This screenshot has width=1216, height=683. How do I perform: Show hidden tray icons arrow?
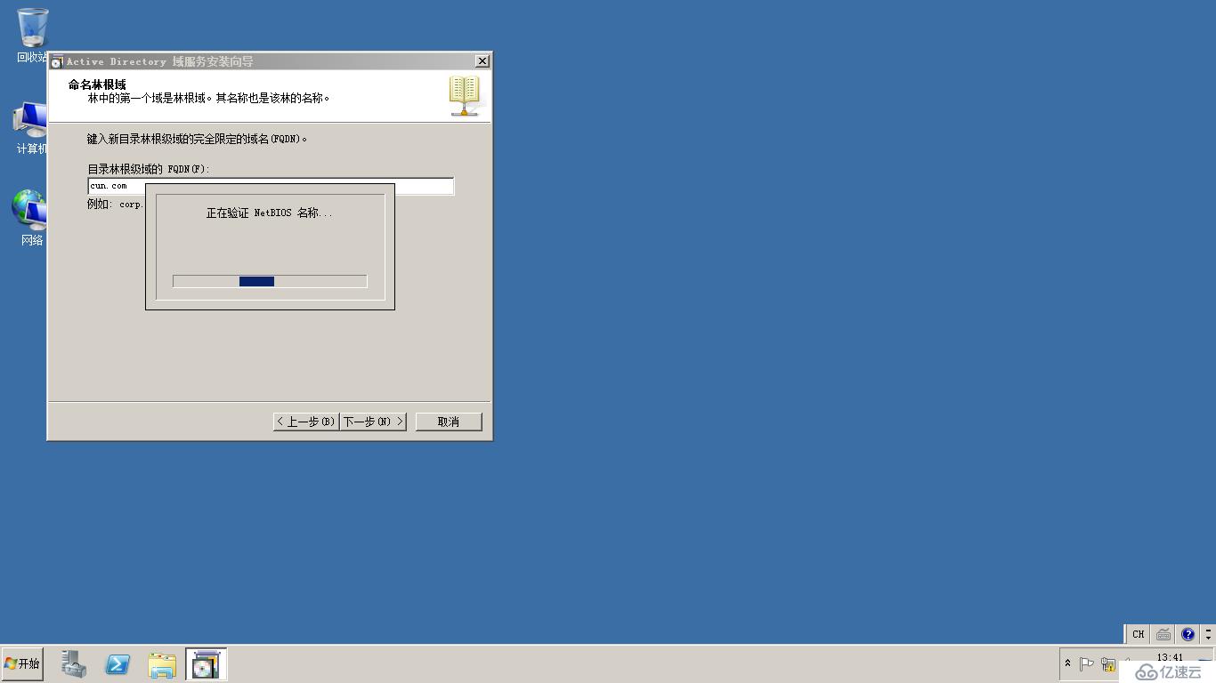1067,663
